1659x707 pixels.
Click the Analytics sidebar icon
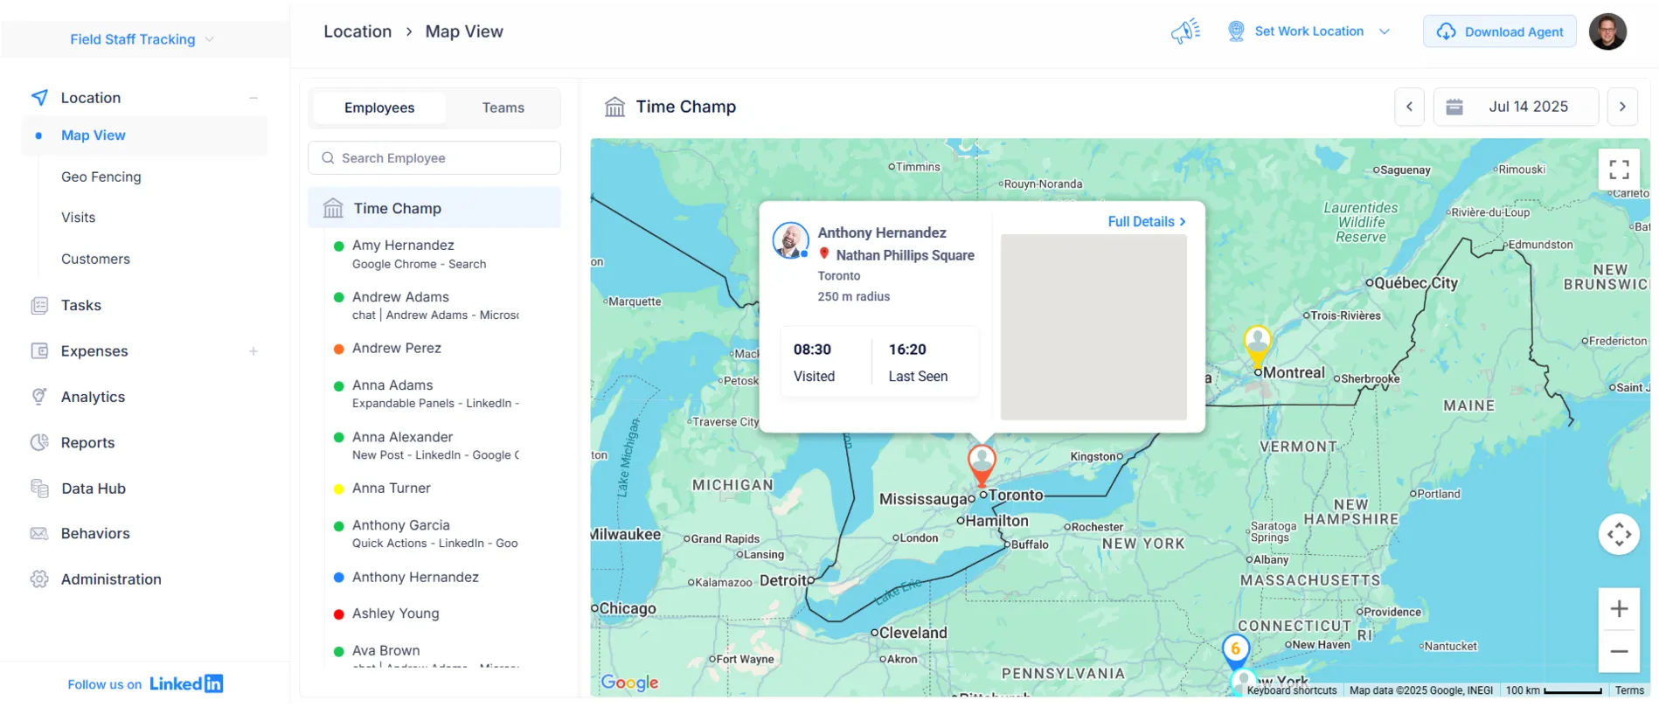pos(39,396)
